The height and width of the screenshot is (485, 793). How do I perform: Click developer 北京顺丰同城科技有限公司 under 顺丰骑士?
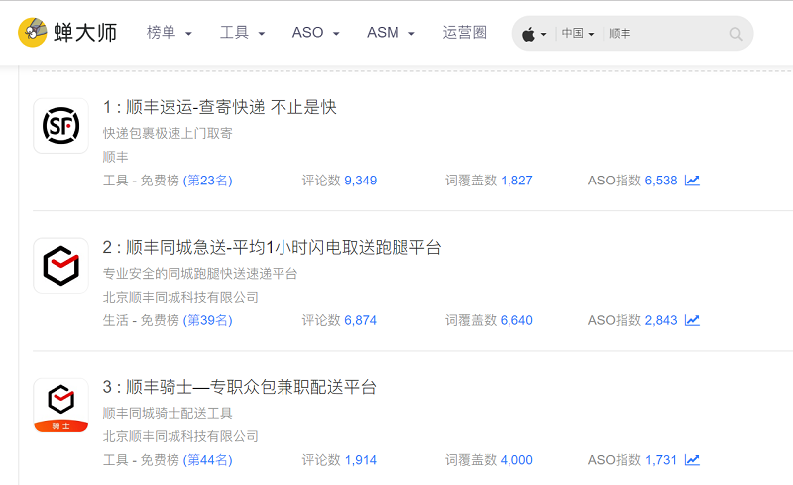(x=180, y=436)
